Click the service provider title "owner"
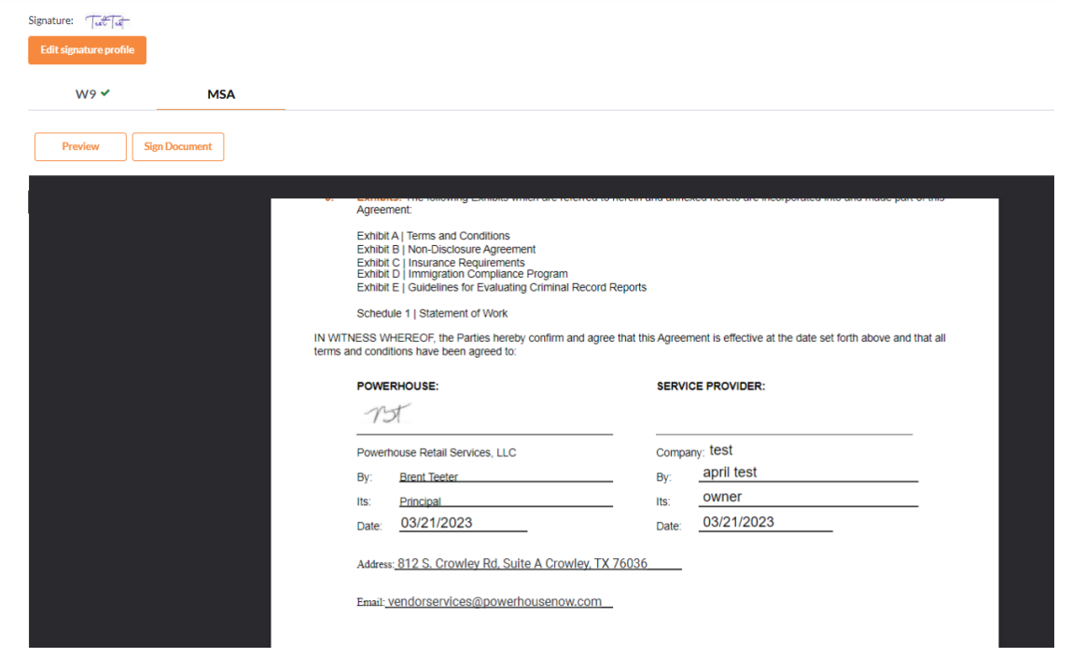The width and height of the screenshot is (1072, 671). (x=722, y=497)
